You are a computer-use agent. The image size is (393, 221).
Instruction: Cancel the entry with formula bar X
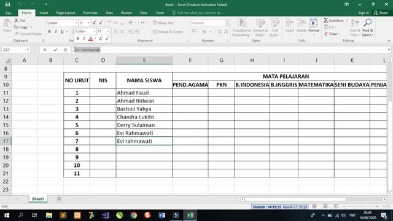pos(44,50)
